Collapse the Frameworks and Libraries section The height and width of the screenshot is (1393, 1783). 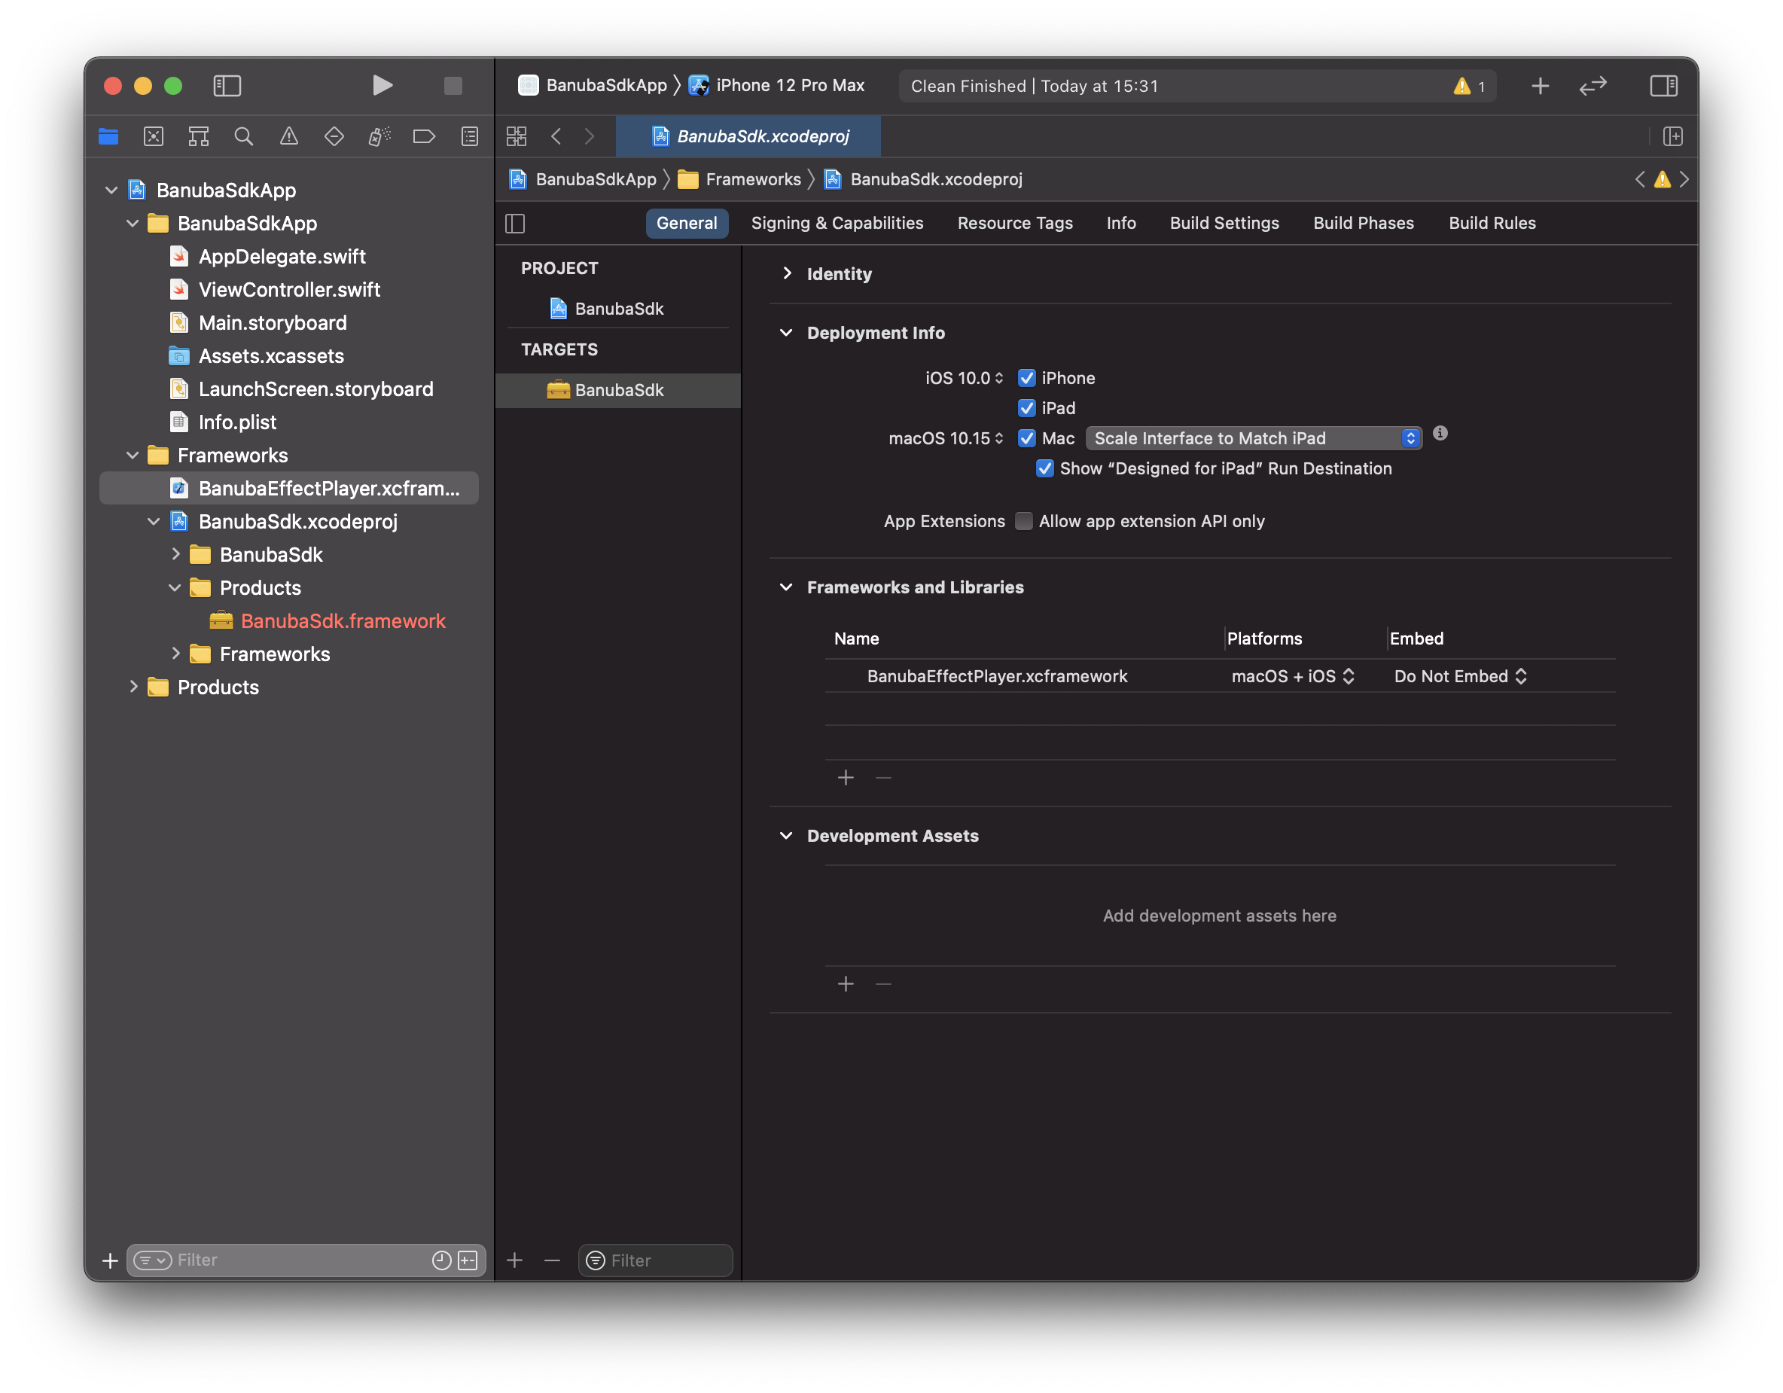click(x=786, y=587)
